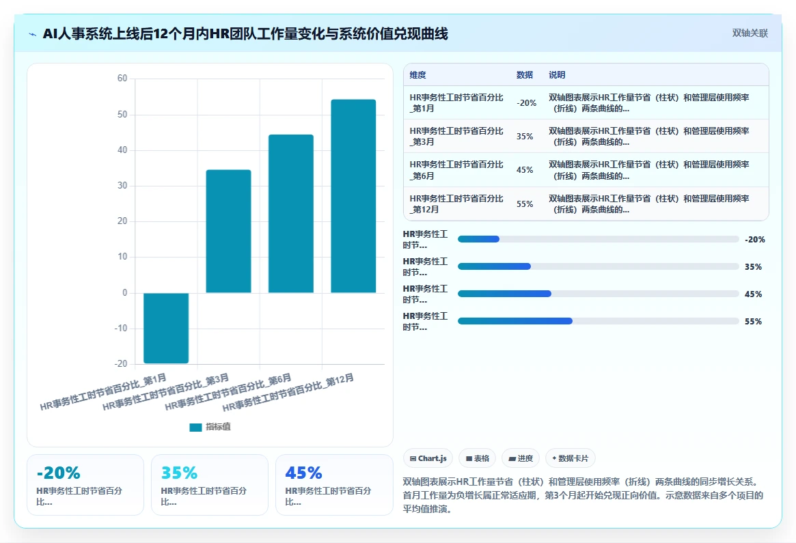Click the HR事务性工时节… label of the 35% progress row
This screenshot has width=796, height=543.
(426, 267)
